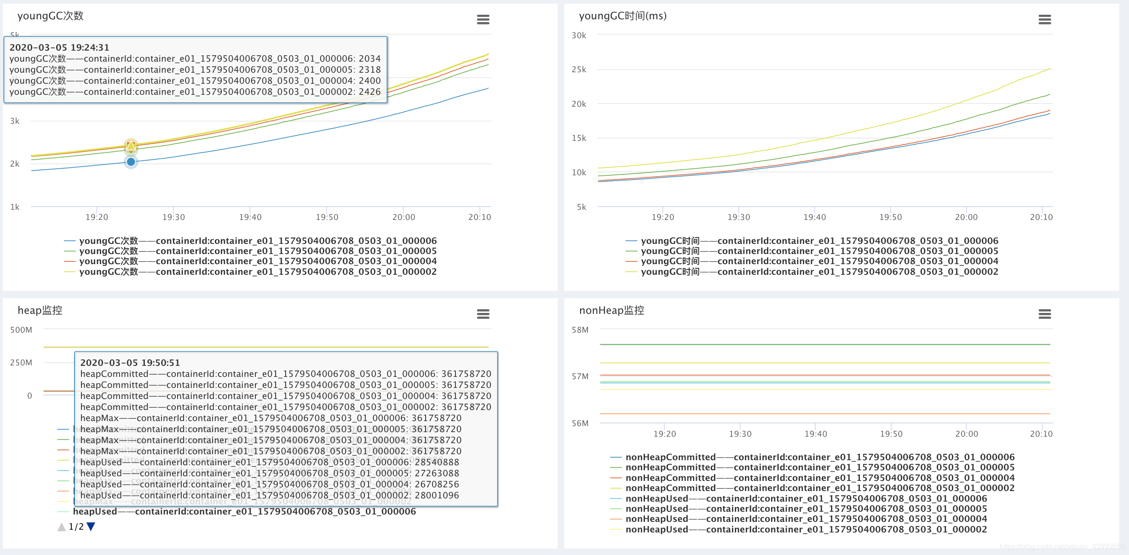Toggle nonHeapUsed container 000006 legend entry
1129x555 pixels.
coord(799,498)
